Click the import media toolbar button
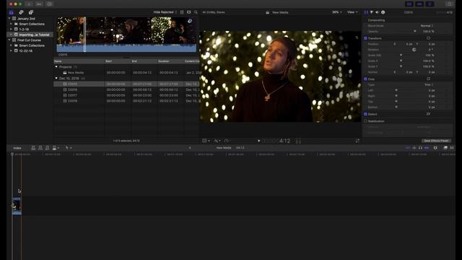This screenshot has height=260, width=462. click(x=29, y=4)
